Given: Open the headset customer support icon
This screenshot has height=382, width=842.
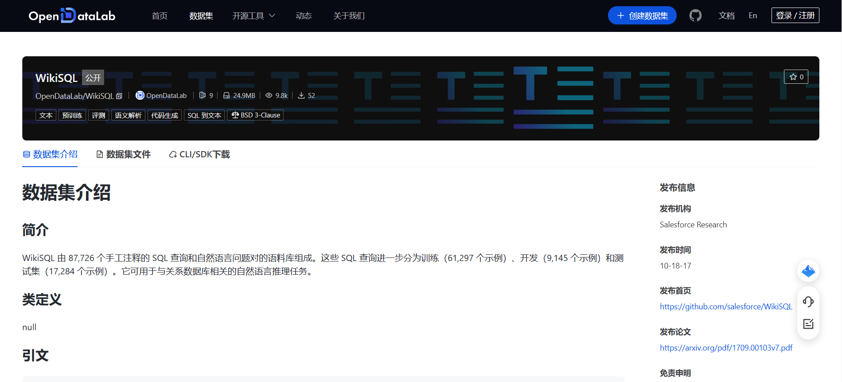Looking at the screenshot, I should click(x=808, y=302).
